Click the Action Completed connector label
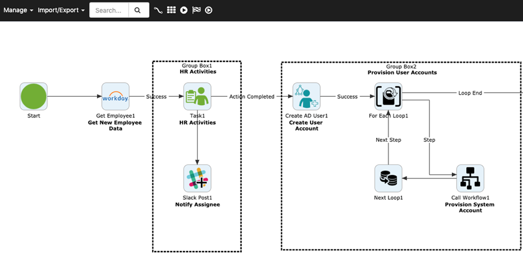 tap(252, 97)
